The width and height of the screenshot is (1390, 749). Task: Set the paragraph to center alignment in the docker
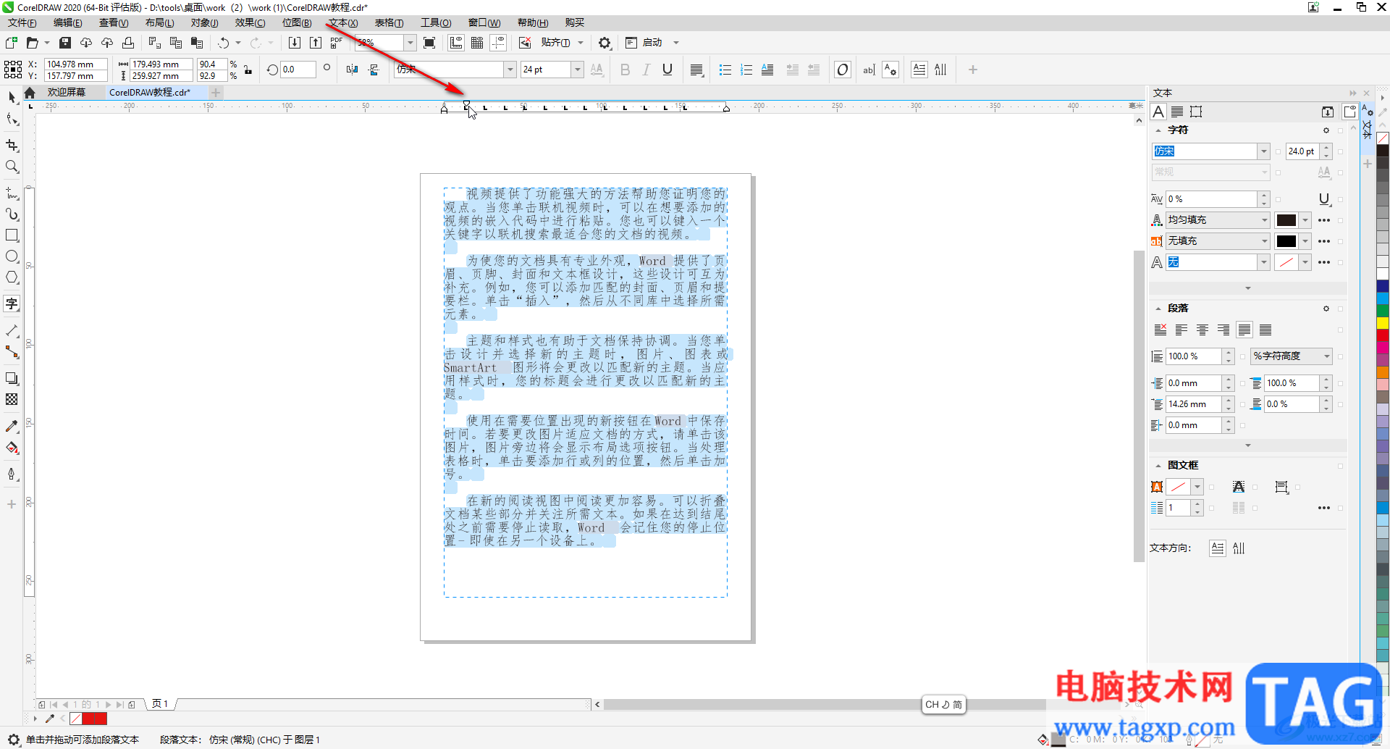point(1202,330)
